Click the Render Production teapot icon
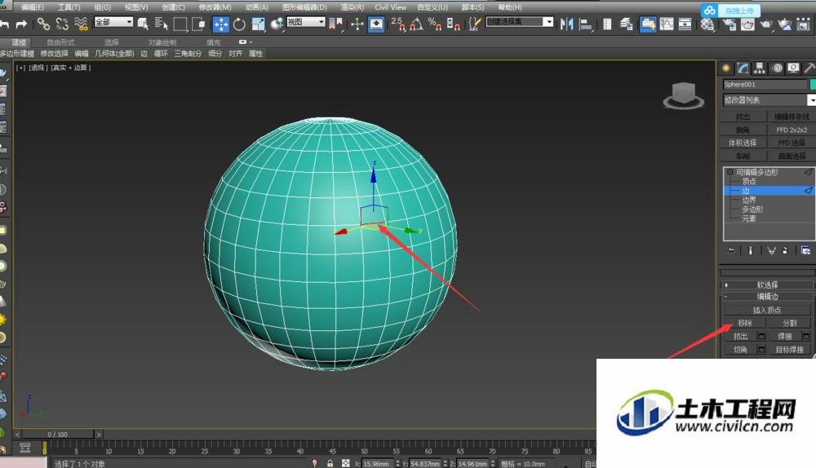Image resolution: width=816 pixels, height=468 pixels. (766, 24)
